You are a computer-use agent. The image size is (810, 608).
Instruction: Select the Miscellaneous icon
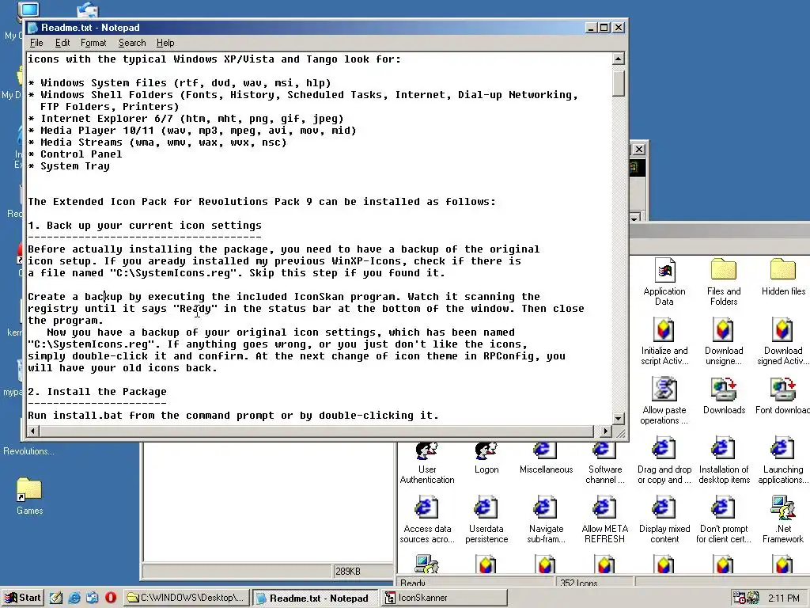click(546, 450)
